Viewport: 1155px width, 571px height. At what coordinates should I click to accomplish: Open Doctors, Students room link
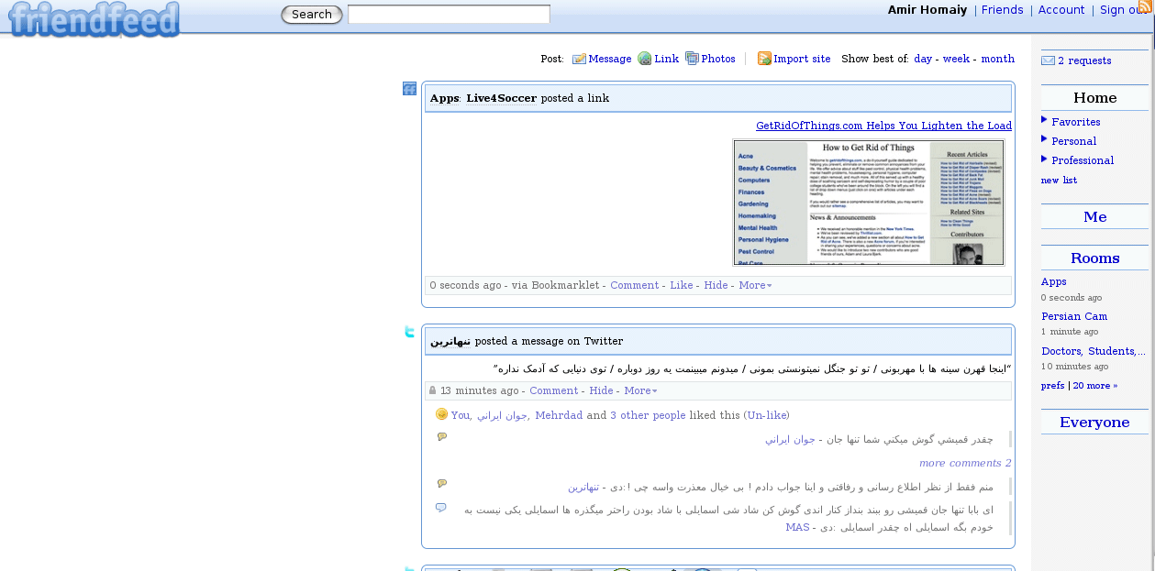1093,352
